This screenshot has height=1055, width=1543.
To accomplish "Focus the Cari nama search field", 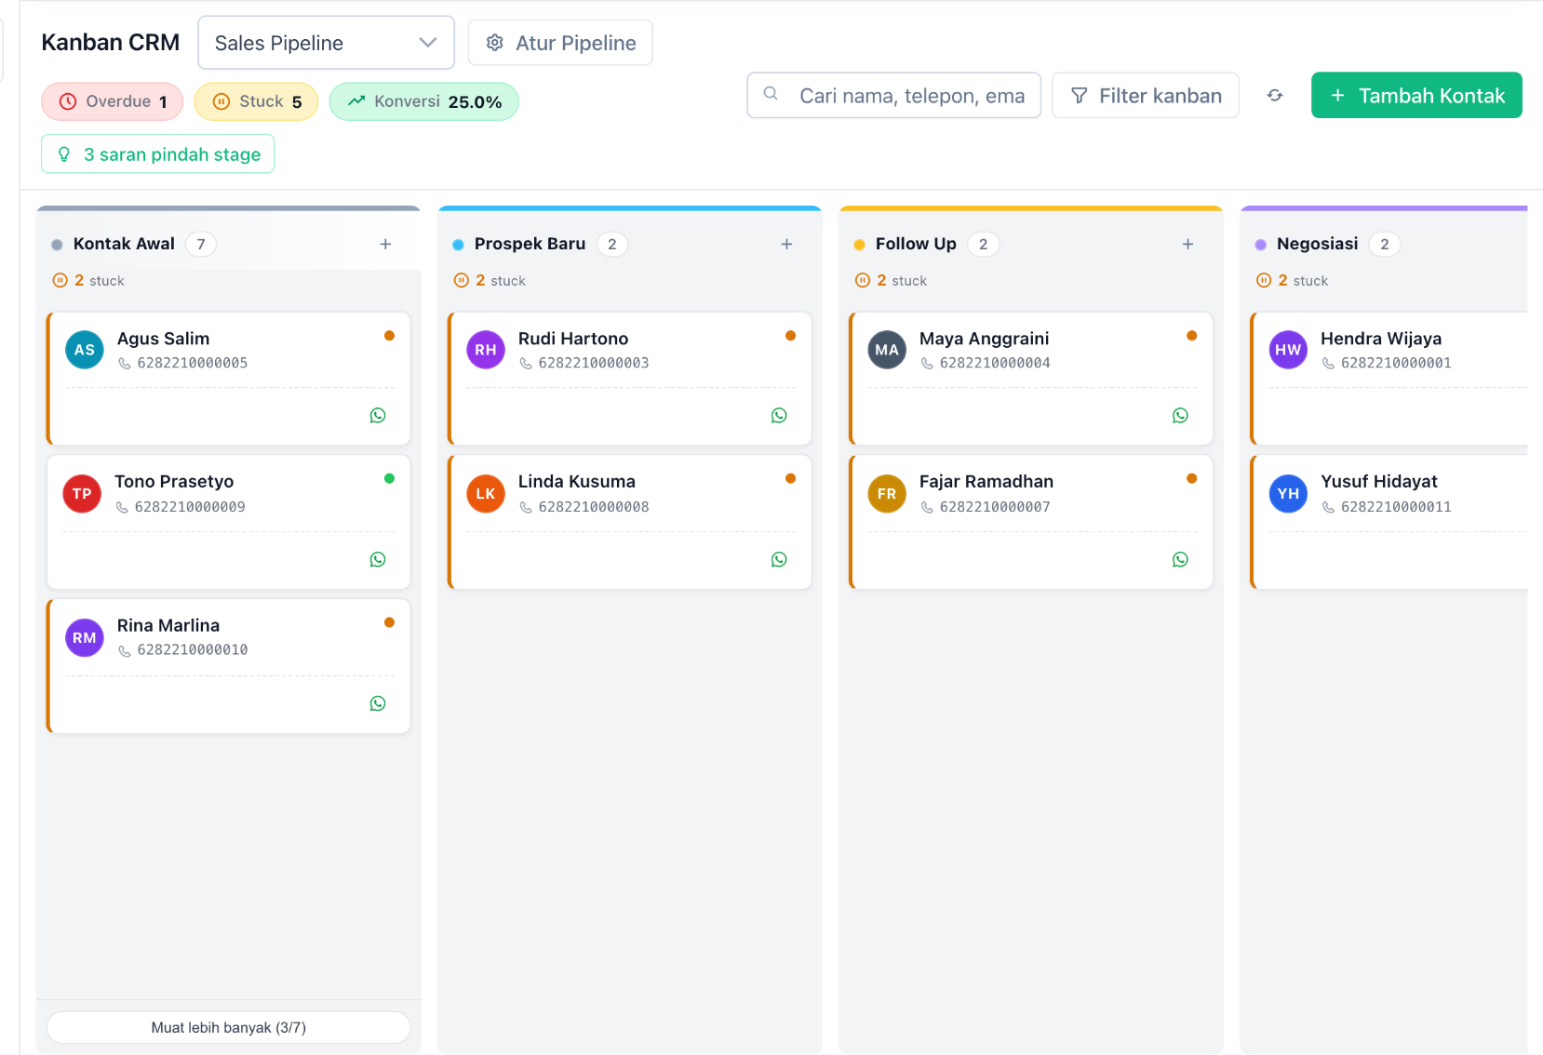I will [x=893, y=96].
